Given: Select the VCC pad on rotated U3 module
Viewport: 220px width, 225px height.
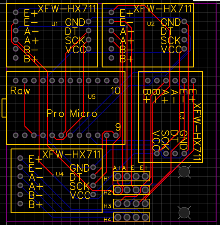Looking at the screenshot, I should point(157,153).
